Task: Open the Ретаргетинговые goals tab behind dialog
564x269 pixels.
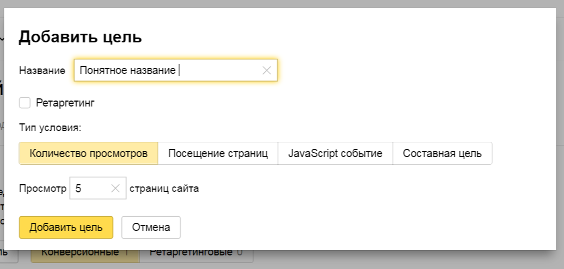Action: 196,253
